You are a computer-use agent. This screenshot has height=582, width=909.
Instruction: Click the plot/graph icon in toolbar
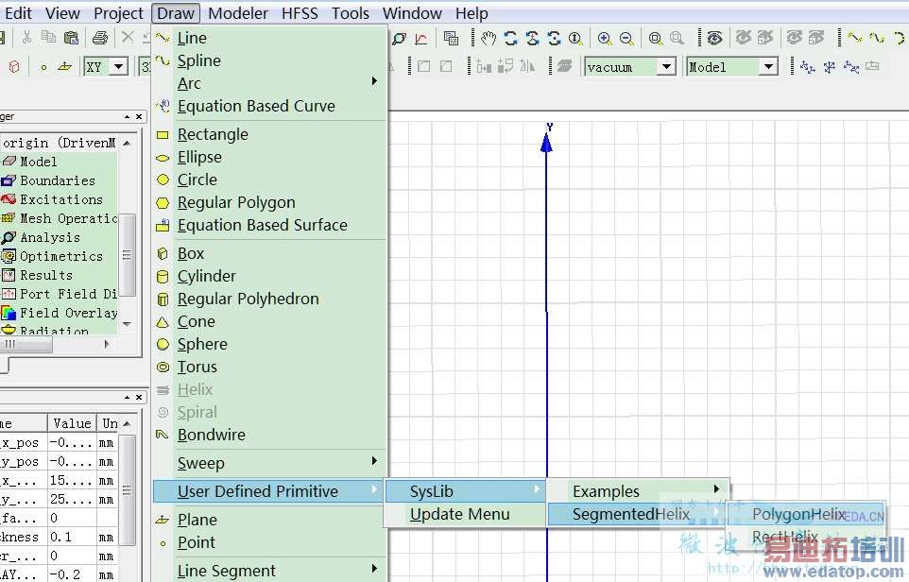(x=421, y=39)
